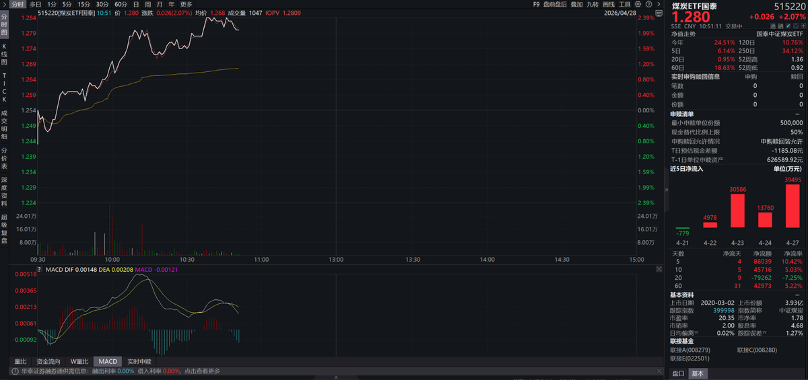Toggle 盘前盘后 pre/post-market display

(555, 4)
